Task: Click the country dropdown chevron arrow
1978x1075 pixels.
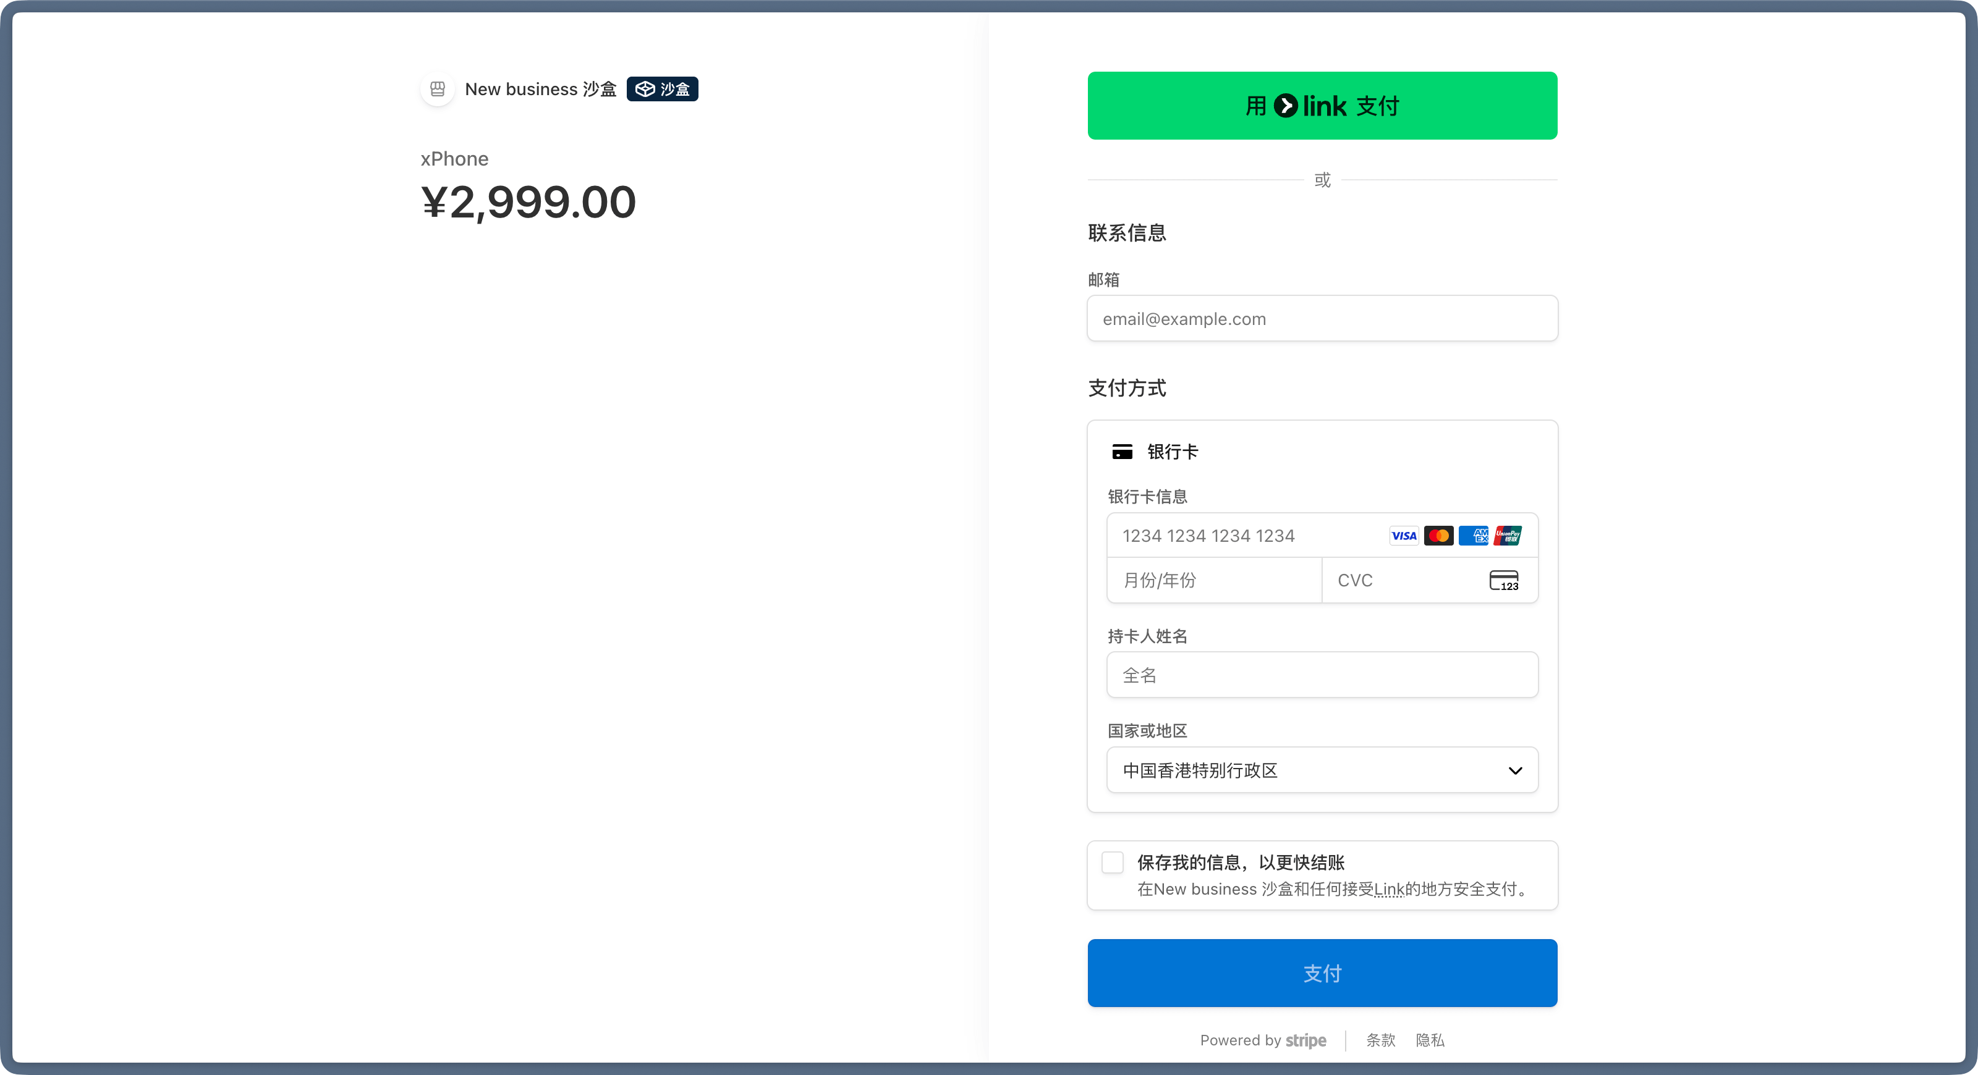Action: tap(1515, 770)
